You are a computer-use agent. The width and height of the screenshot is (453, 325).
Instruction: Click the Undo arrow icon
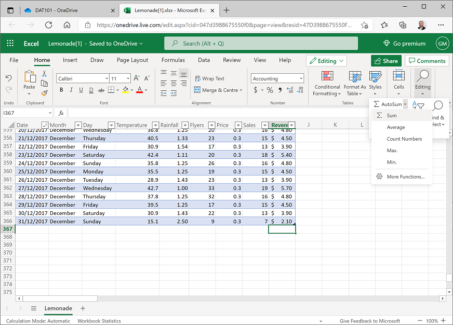point(9,78)
